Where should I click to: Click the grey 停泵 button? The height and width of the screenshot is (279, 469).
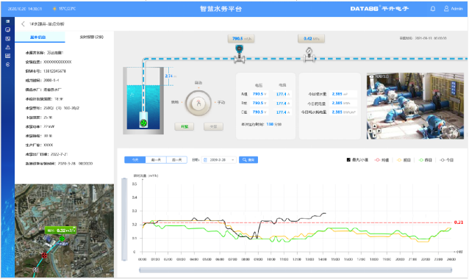(213, 127)
